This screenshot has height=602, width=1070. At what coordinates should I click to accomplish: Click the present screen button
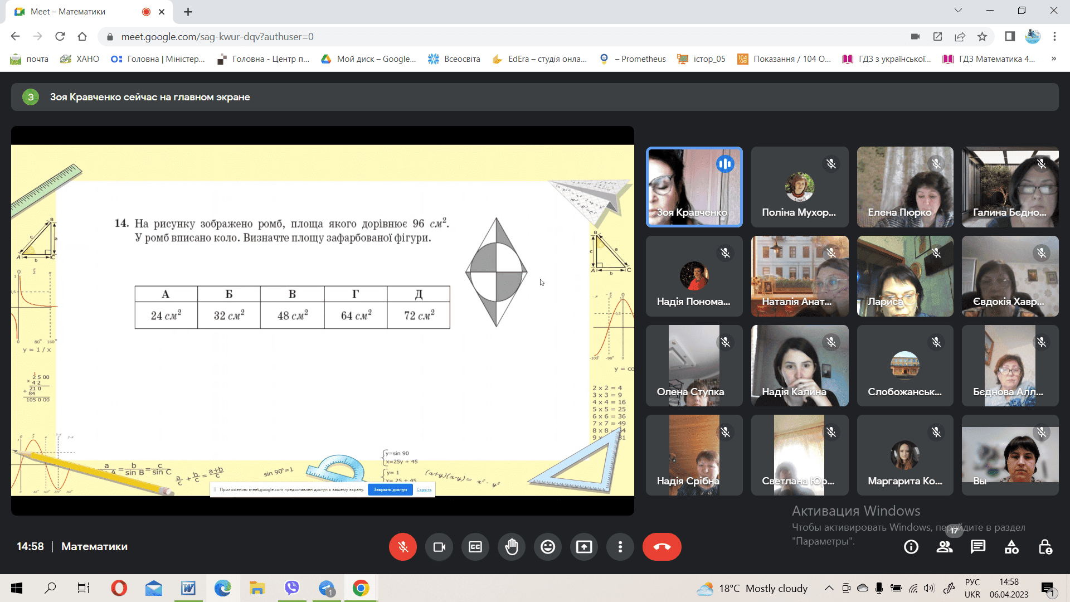click(x=584, y=547)
